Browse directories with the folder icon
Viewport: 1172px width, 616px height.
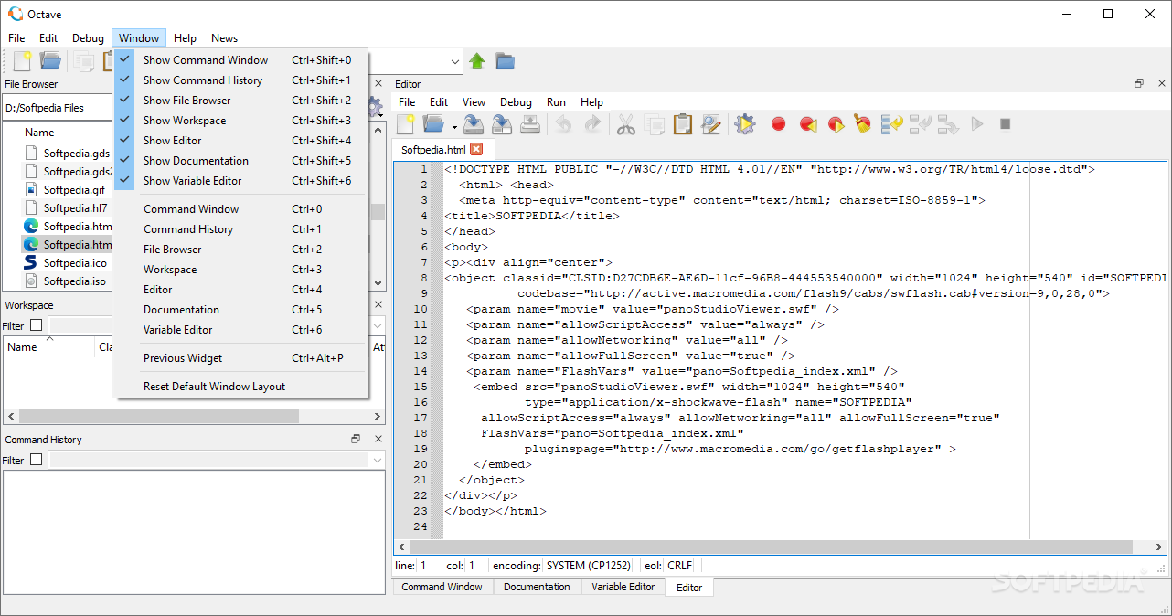505,61
